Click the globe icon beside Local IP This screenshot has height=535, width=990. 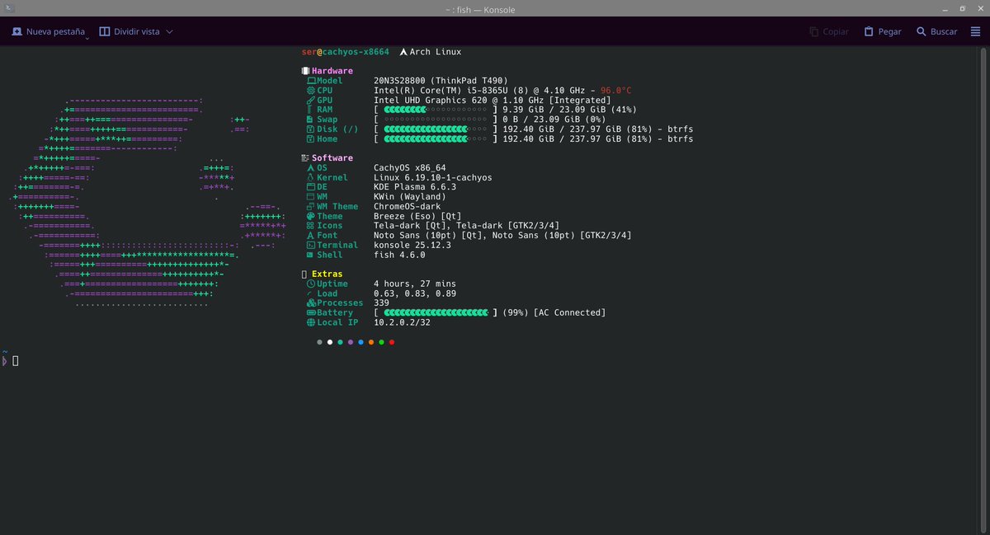(310, 322)
